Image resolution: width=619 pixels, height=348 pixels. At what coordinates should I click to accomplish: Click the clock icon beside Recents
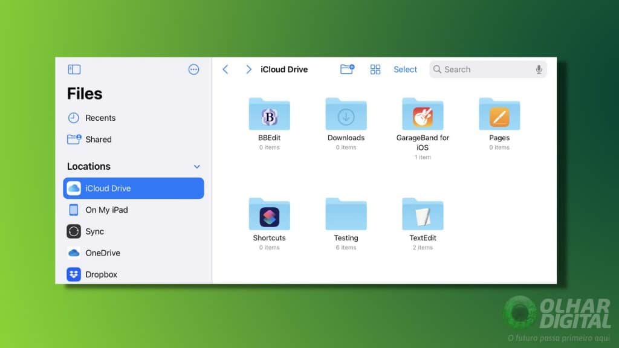point(73,118)
